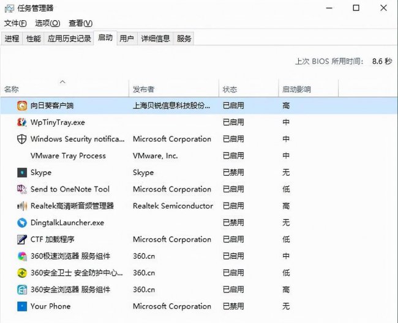Select the WpTinyTray.exe name text
The height and width of the screenshot is (323, 398).
pyautogui.click(x=58, y=122)
